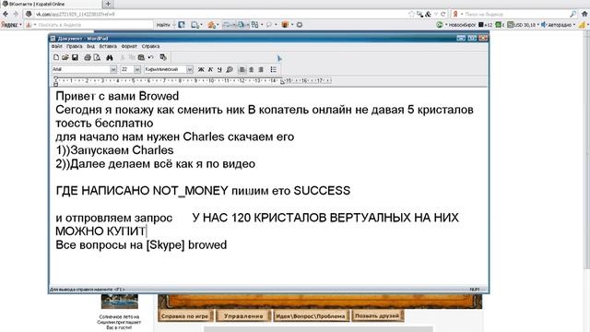Click the Идея\Вопрос\Проблема button
Screen dimensions: 590x332
(311, 316)
